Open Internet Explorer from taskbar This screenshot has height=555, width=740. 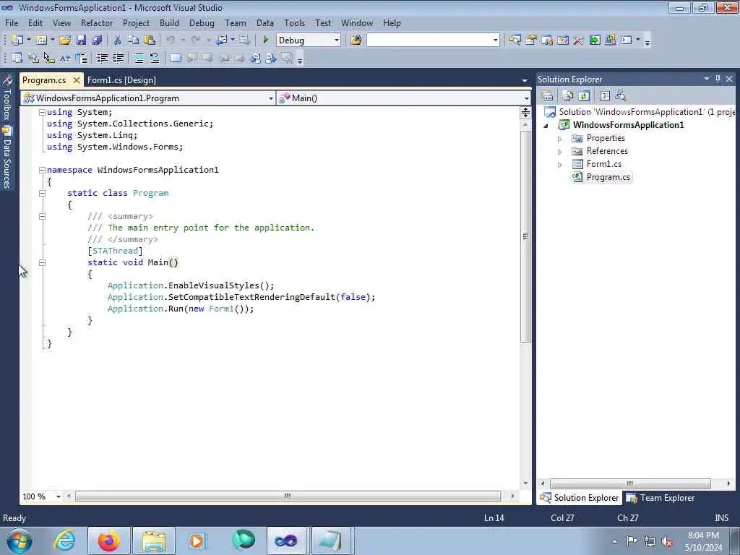coord(64,541)
